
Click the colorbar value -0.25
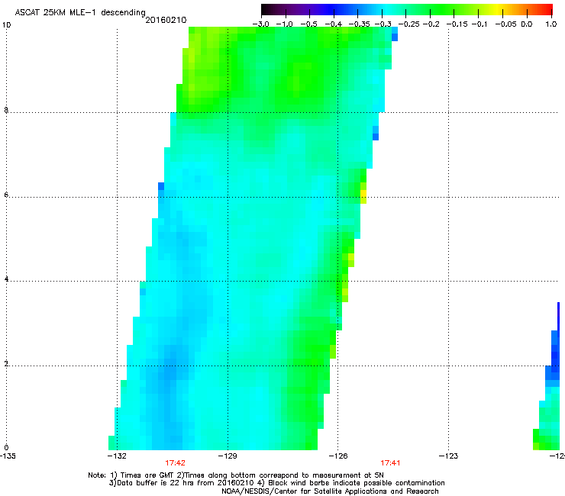pyautogui.click(x=408, y=24)
